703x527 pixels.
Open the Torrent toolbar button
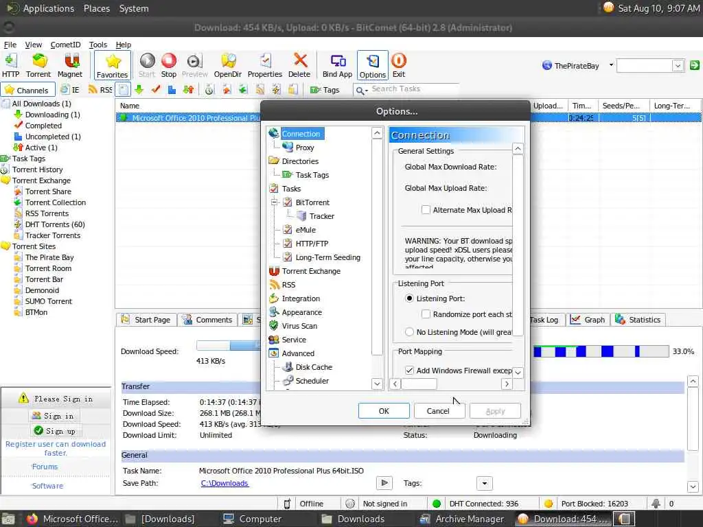point(38,65)
